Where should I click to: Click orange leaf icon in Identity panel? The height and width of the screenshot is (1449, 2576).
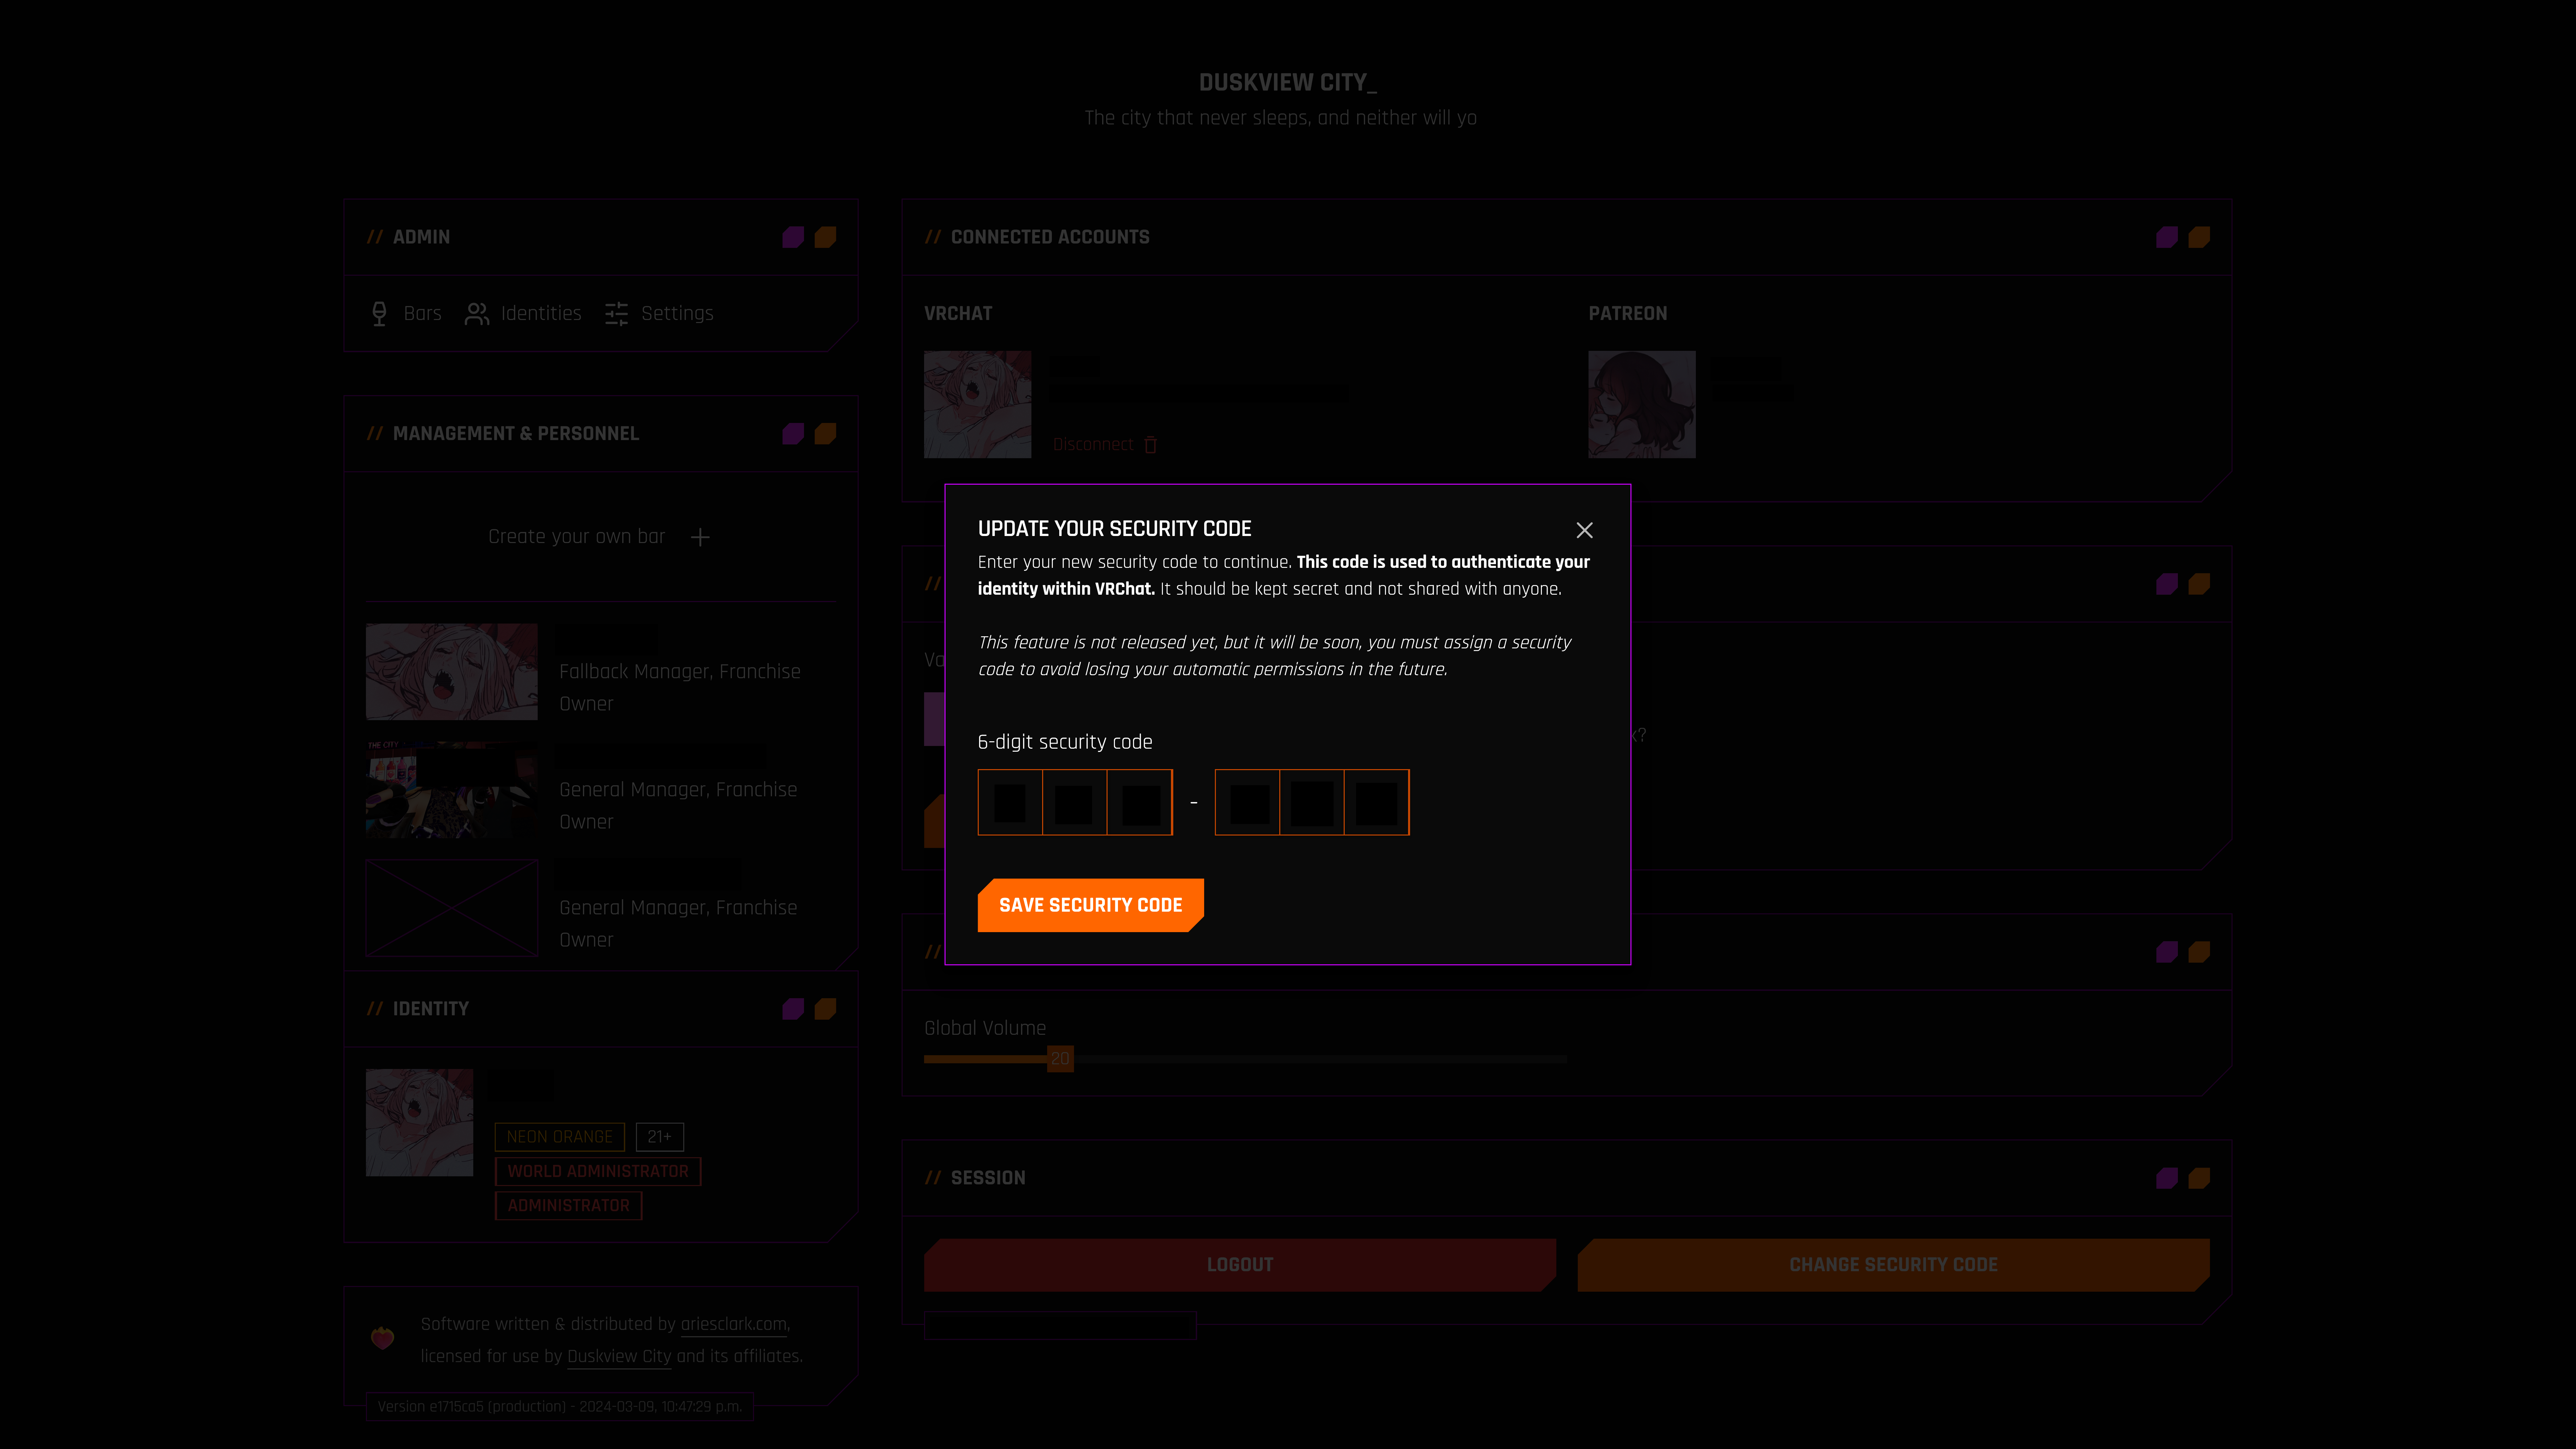825,1009
